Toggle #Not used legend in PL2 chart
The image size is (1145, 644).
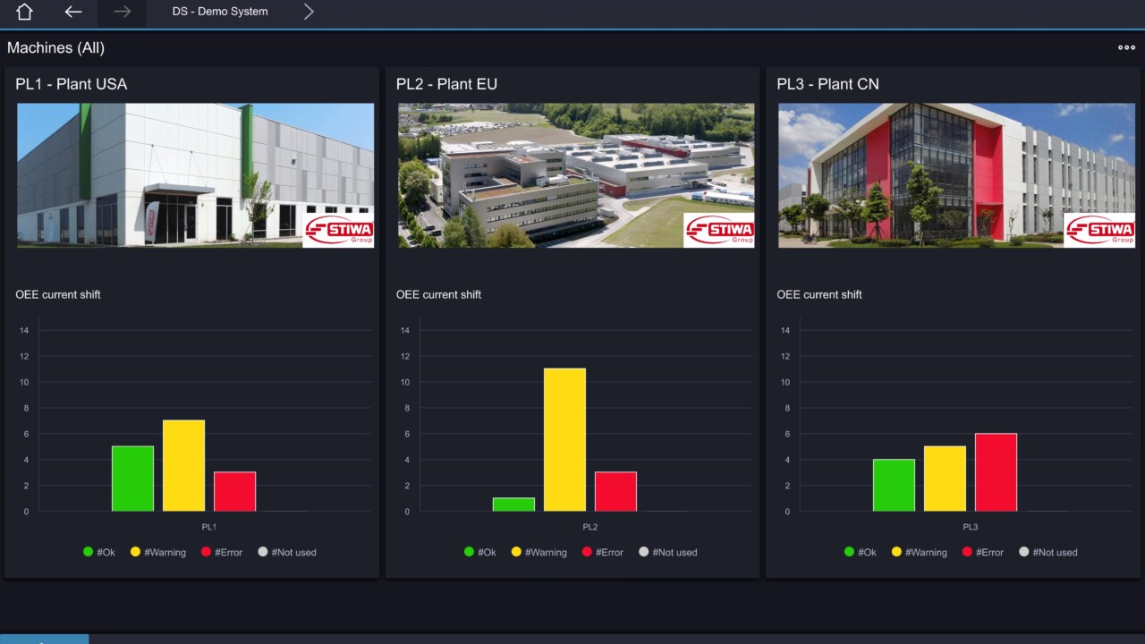668,552
